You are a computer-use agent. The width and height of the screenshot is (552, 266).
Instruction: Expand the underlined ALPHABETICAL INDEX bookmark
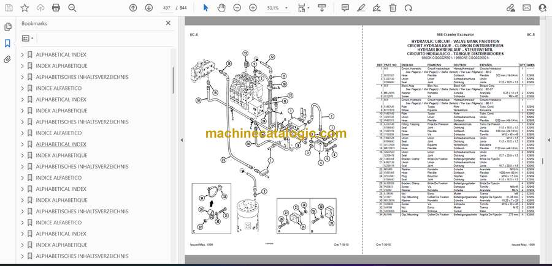pos(23,144)
